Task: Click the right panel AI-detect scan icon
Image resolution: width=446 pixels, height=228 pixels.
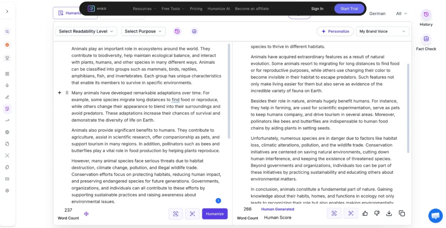Action: click(x=334, y=213)
